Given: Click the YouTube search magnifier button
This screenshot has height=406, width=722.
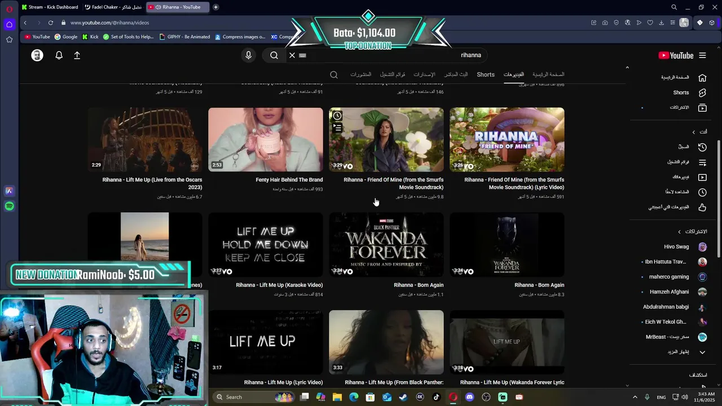Looking at the screenshot, I should pos(274,55).
